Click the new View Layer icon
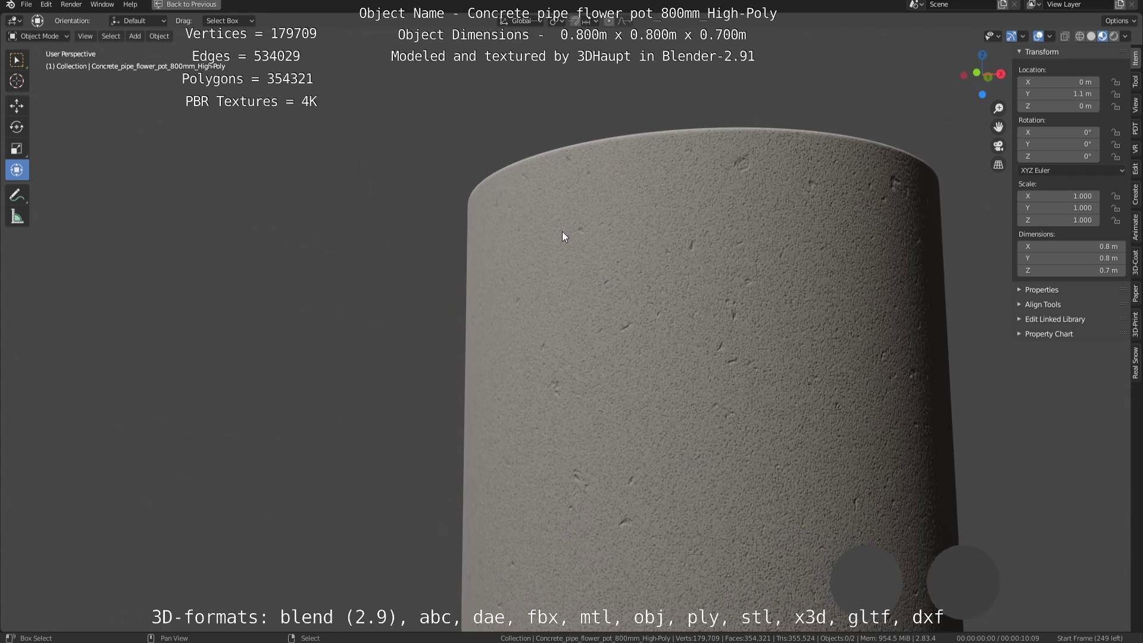Viewport: 1143px width, 643px height. [1120, 4]
